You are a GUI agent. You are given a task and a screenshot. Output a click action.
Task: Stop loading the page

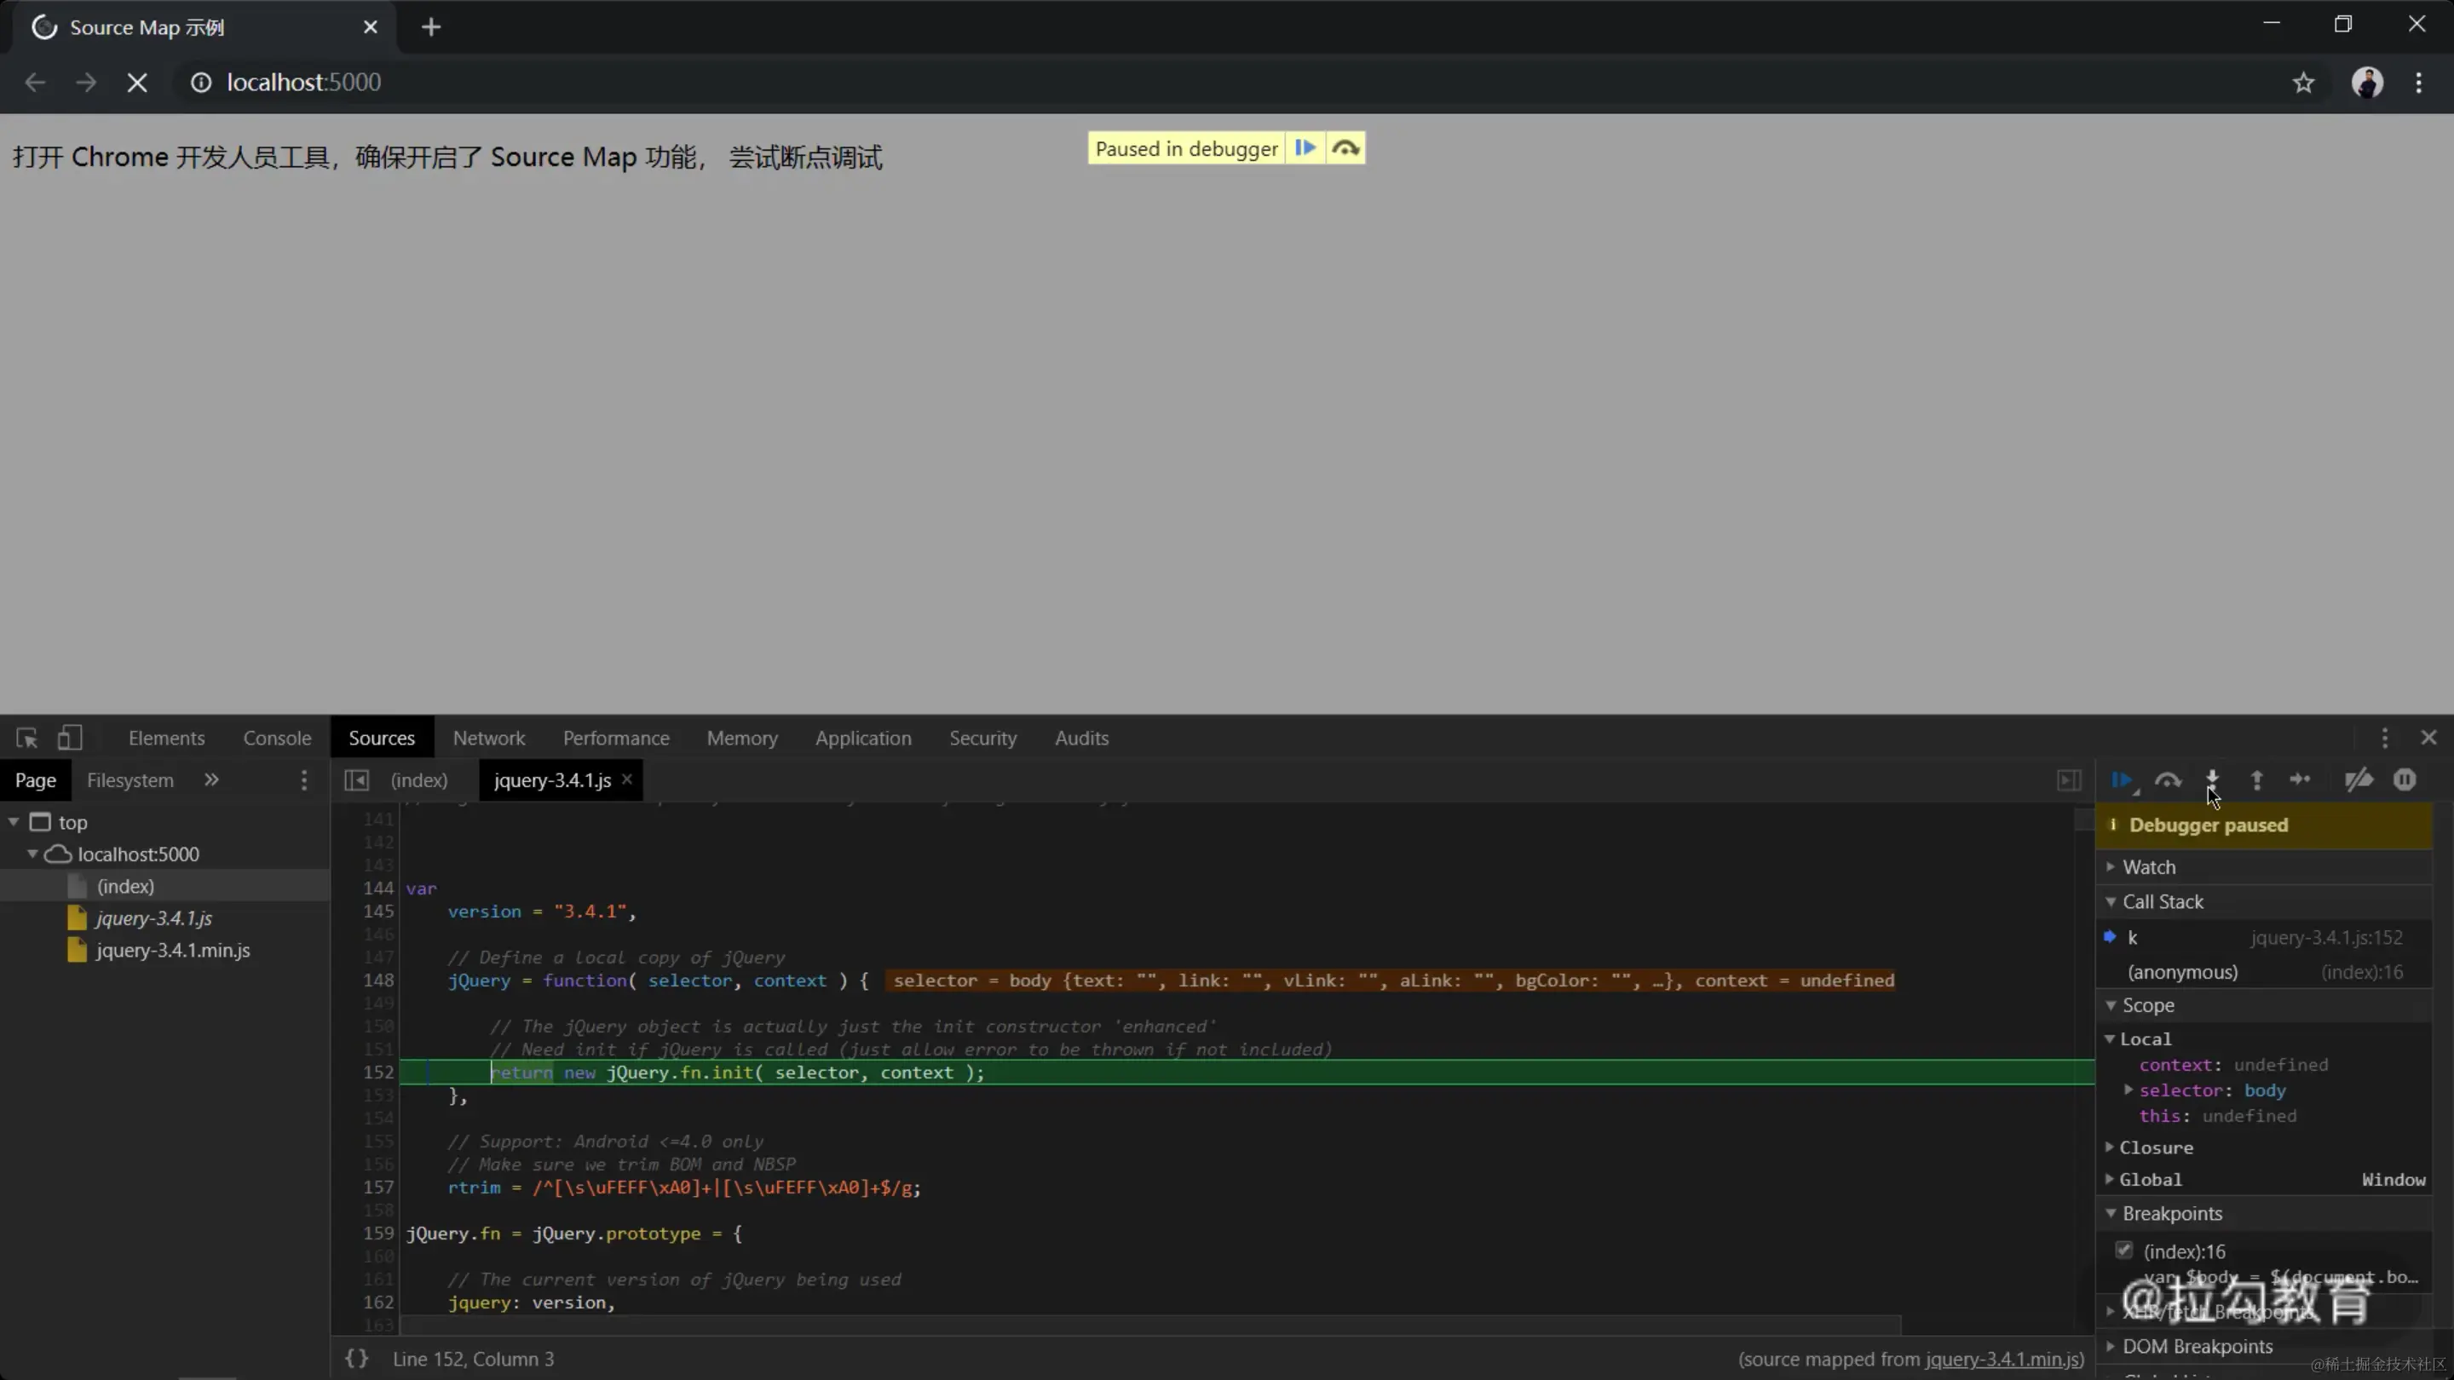(x=137, y=83)
